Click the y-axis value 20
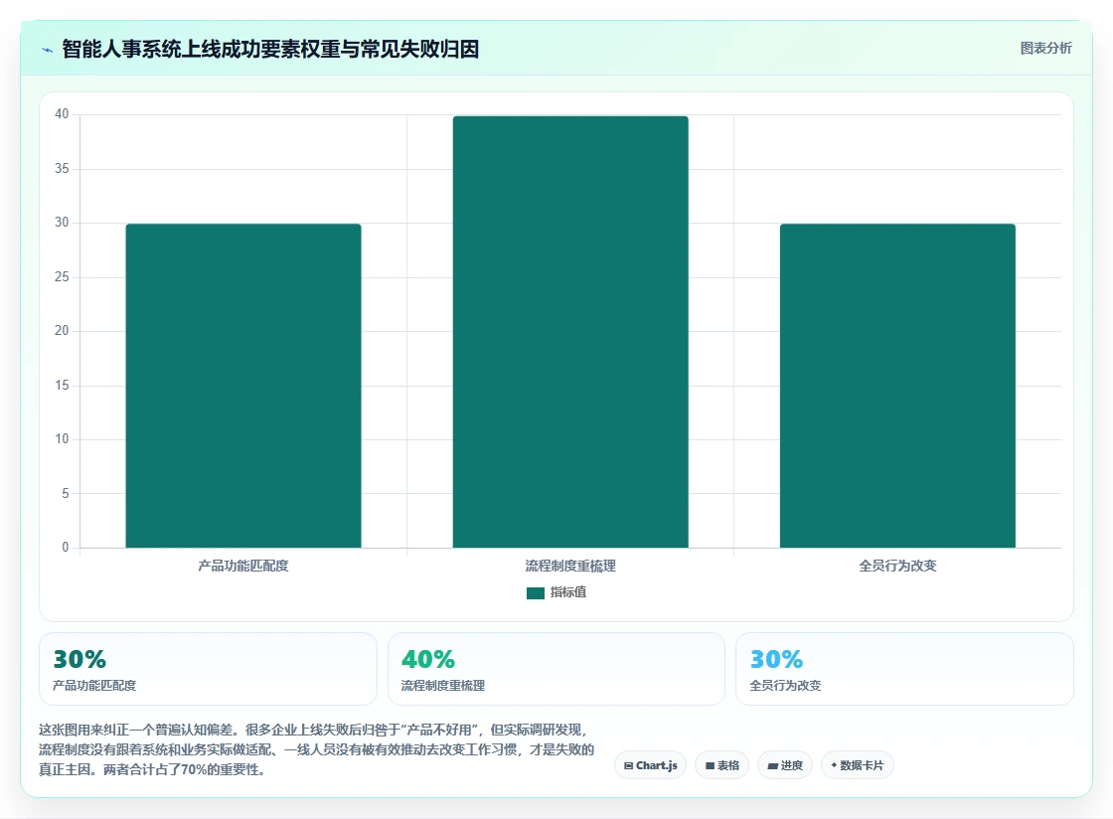The width and height of the screenshot is (1113, 819). point(62,331)
